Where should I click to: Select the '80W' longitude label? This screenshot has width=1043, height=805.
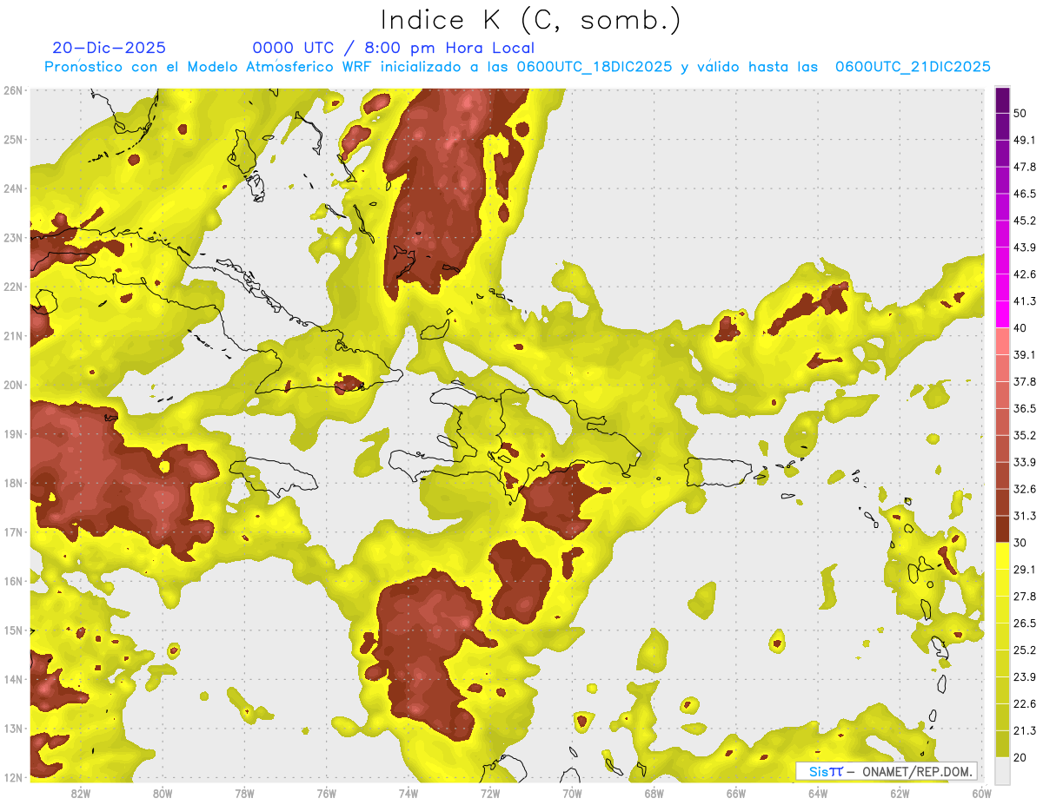(163, 794)
